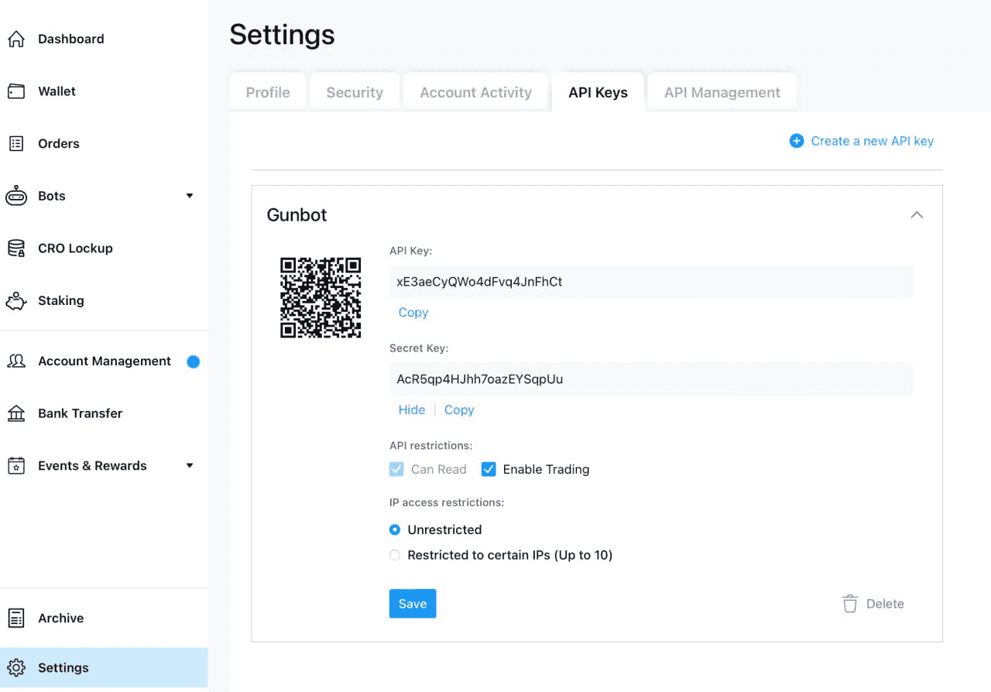Screen dimensions: 991x692
Task: Click the Create a new API key link
Action: tap(872, 141)
